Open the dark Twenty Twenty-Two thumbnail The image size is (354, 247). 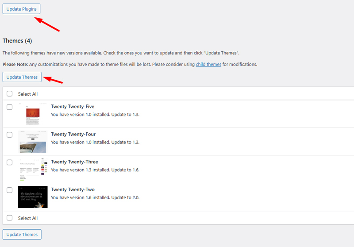(33, 197)
